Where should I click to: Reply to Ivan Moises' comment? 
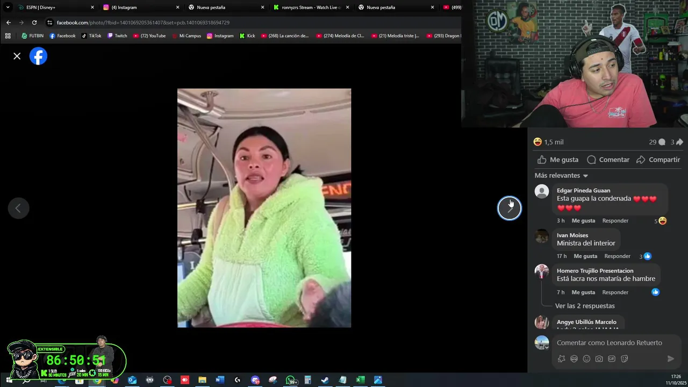pyautogui.click(x=617, y=256)
